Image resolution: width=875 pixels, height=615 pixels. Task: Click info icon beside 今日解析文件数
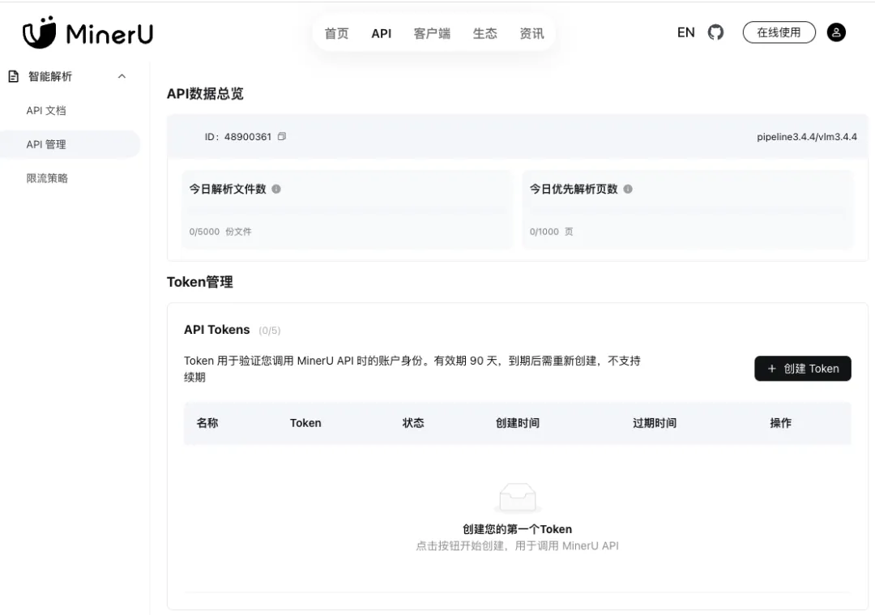point(276,189)
